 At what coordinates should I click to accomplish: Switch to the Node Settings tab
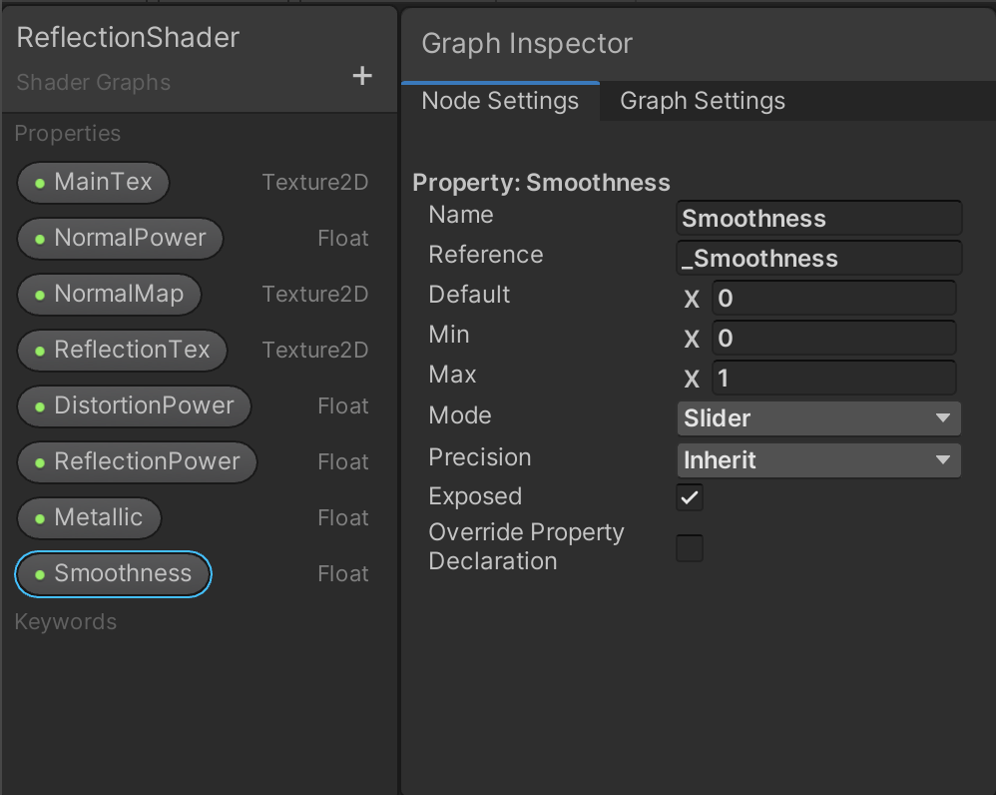click(500, 102)
